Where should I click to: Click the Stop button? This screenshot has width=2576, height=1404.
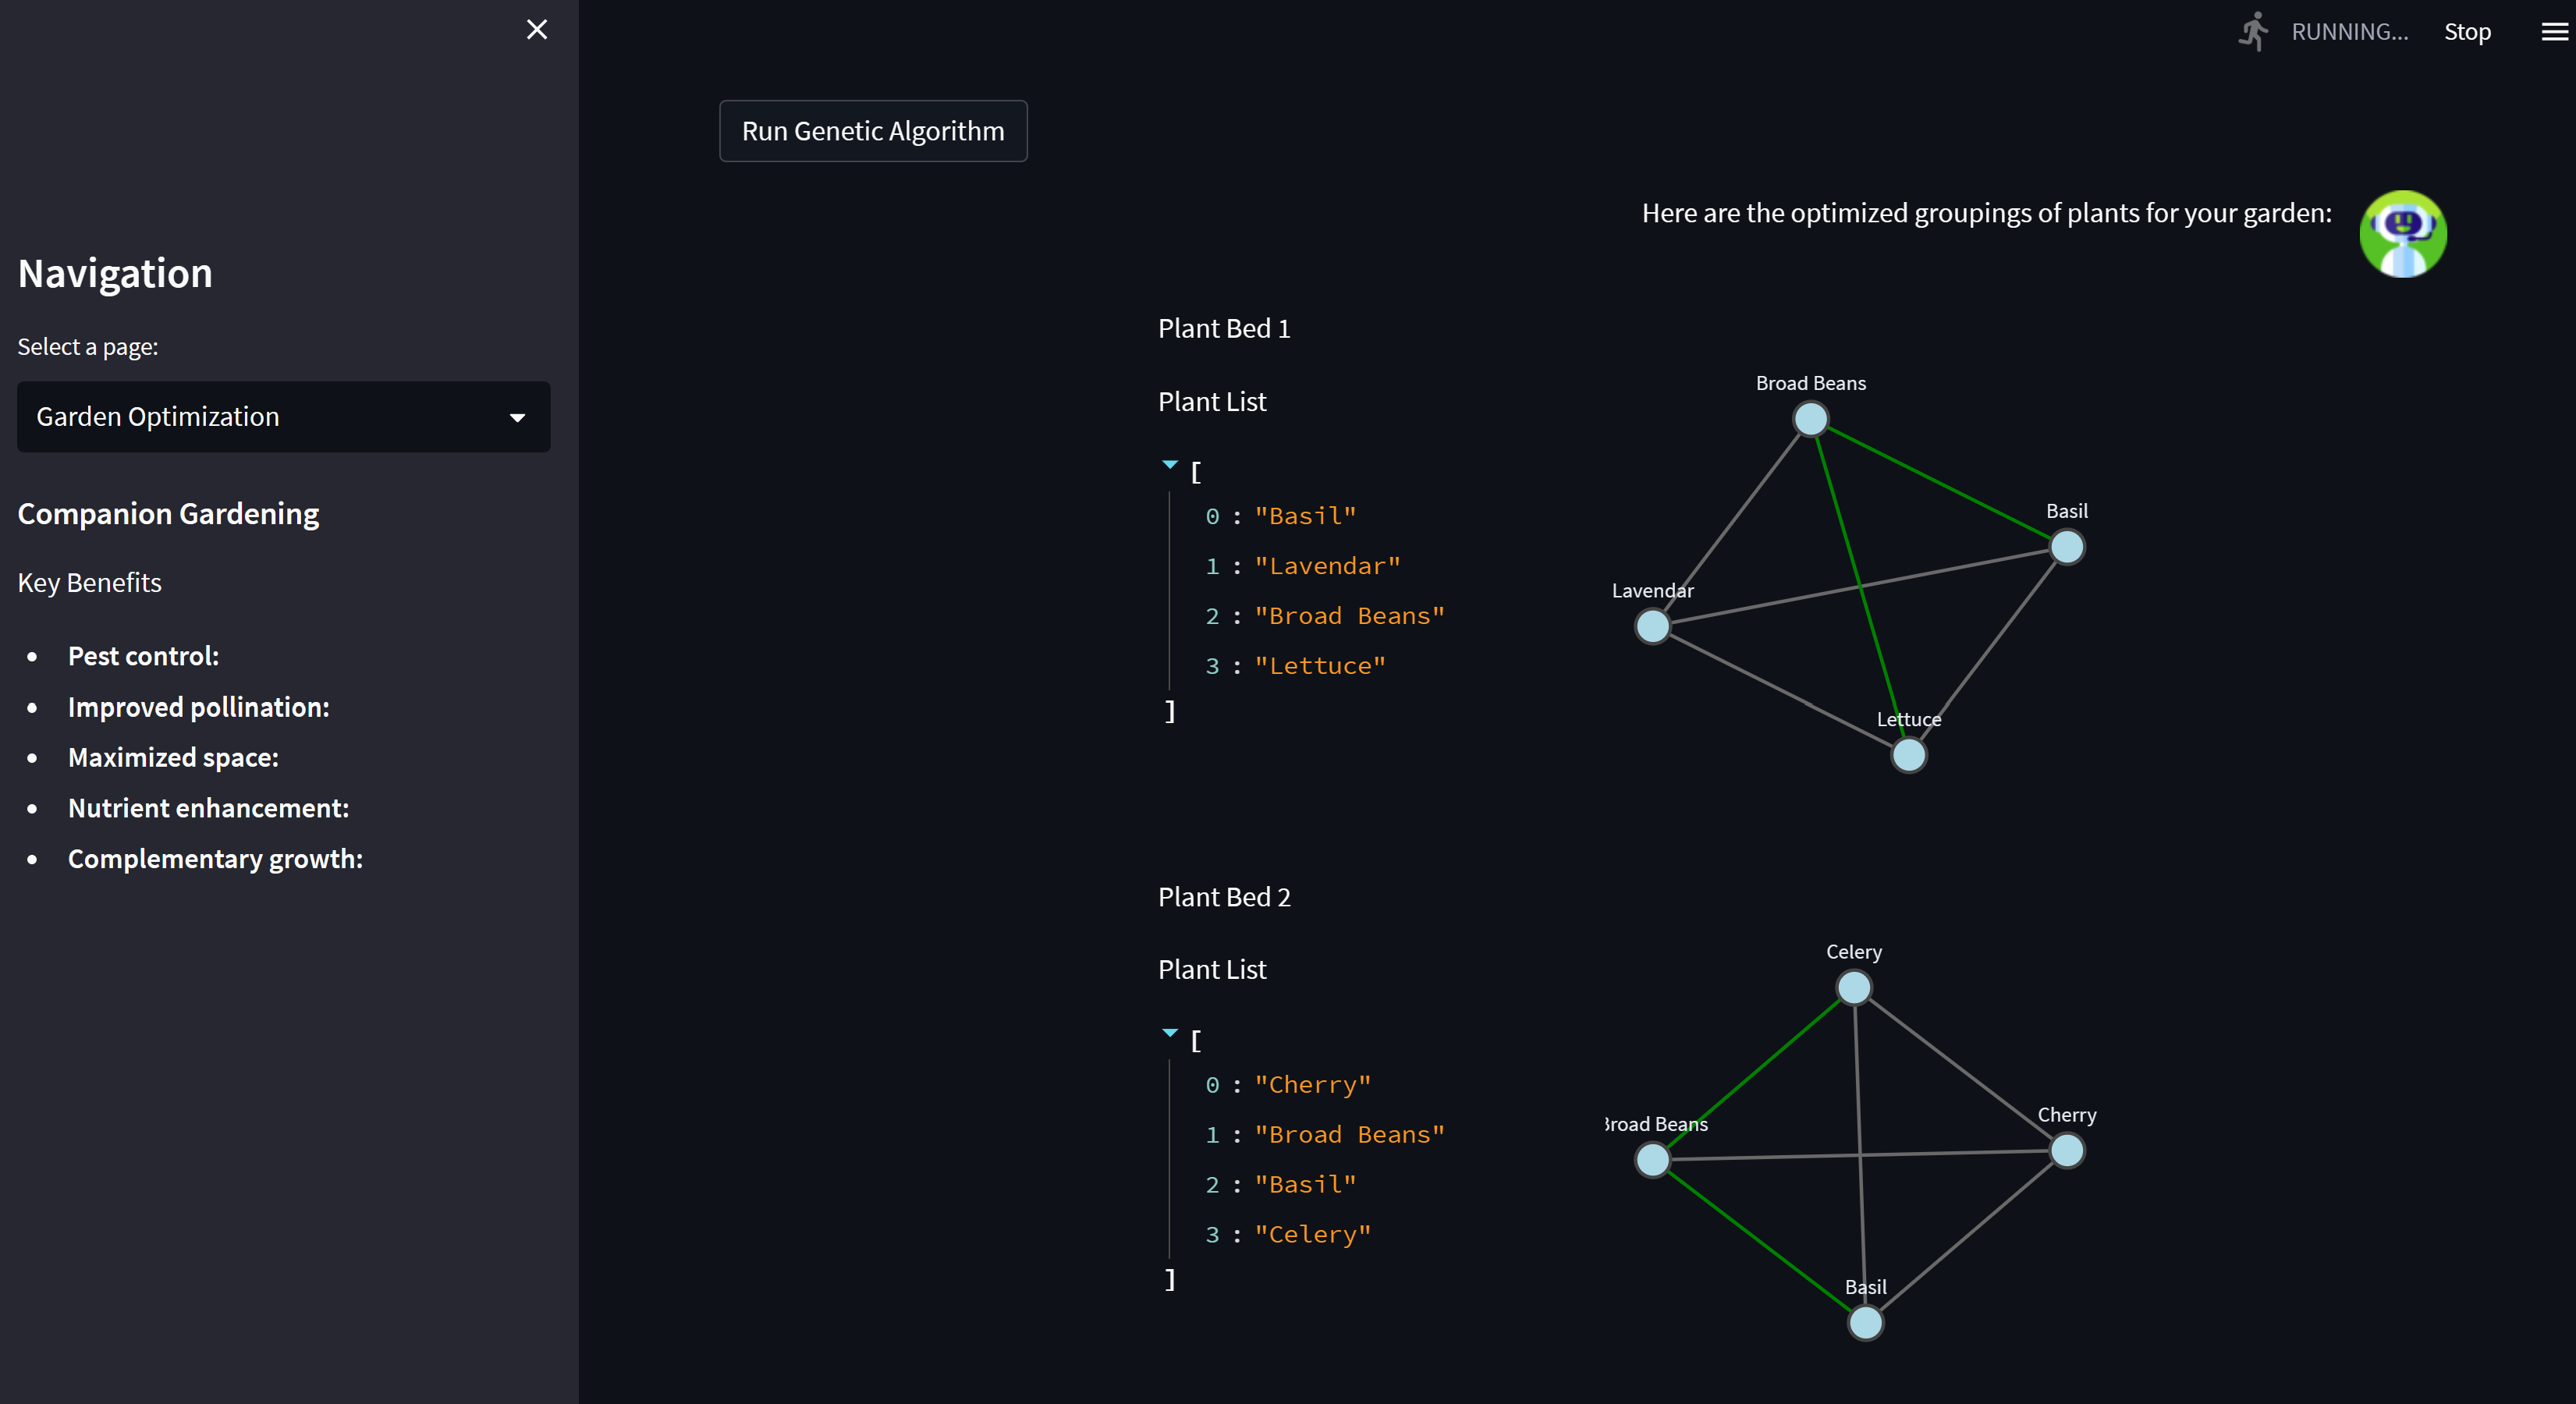pos(2466,32)
